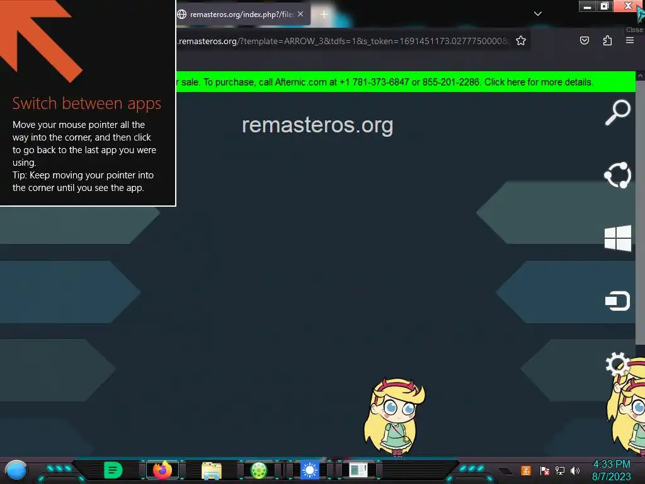Click the remasteros.org page heading
This screenshot has width=645, height=484.
(x=317, y=125)
